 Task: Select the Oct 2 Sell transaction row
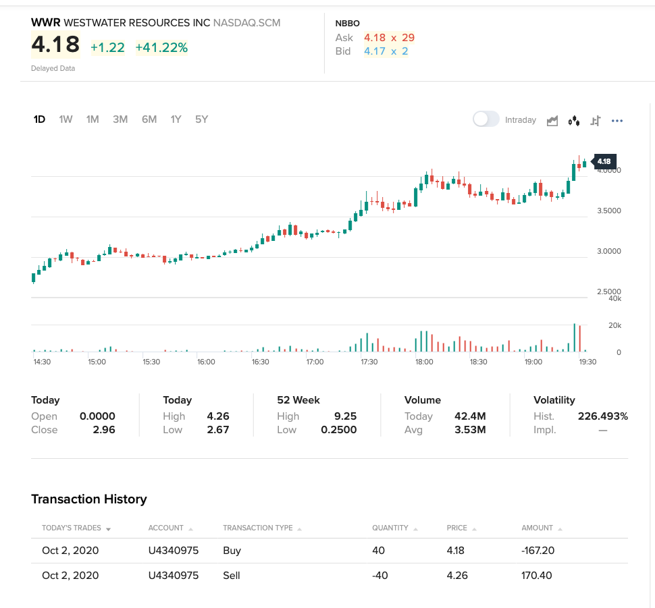tap(330, 576)
